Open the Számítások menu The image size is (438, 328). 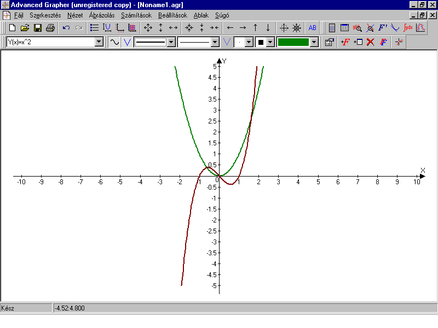tap(136, 15)
